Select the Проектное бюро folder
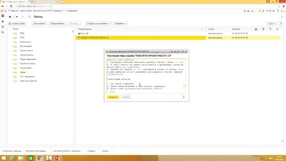This screenshot has width=286, height=161. point(27,64)
